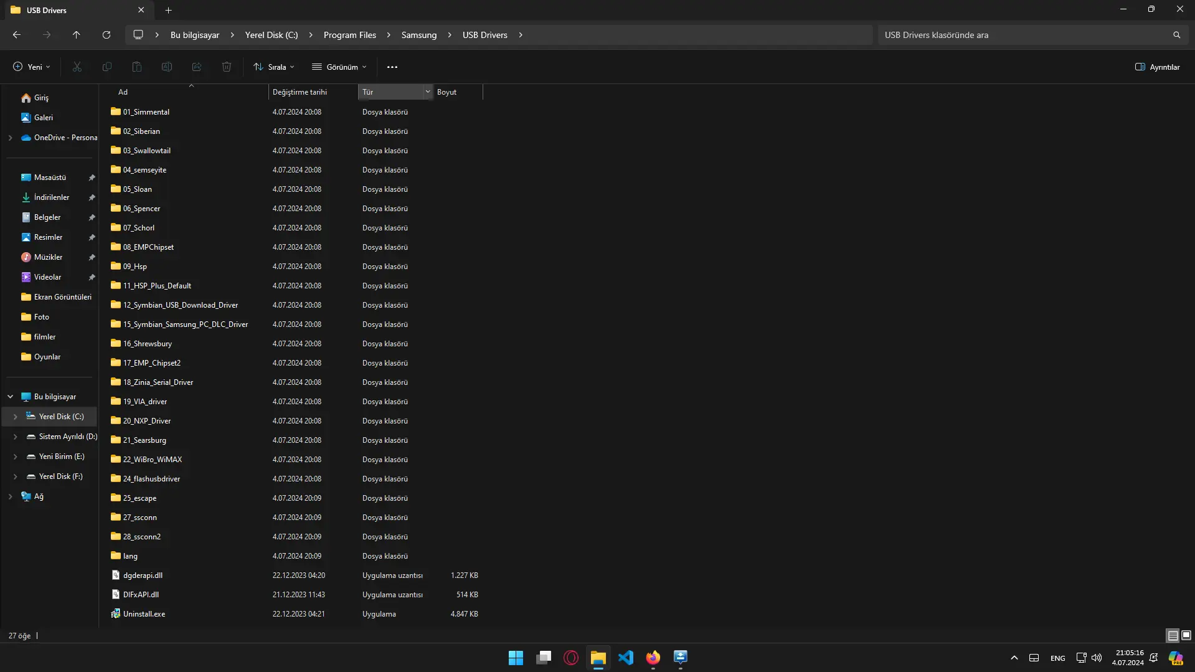The width and height of the screenshot is (1195, 672).
Task: Launch Opera browser from taskbar
Action: click(571, 658)
